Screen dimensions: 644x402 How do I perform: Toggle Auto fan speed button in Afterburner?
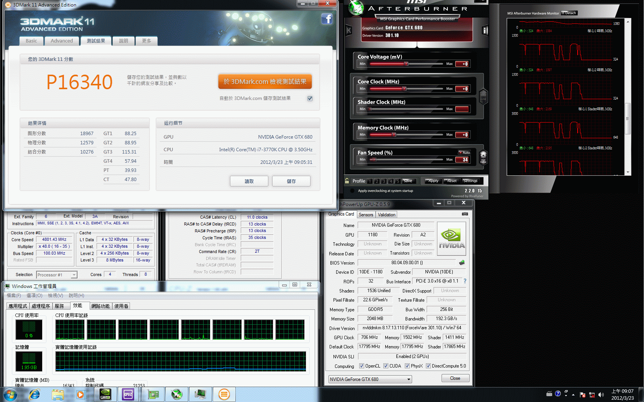coord(464,152)
